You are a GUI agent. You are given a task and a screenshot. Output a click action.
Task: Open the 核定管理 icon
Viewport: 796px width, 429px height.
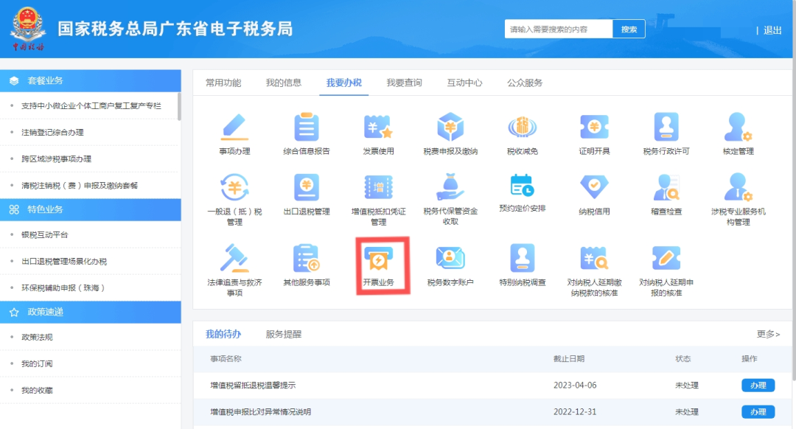[738, 127]
